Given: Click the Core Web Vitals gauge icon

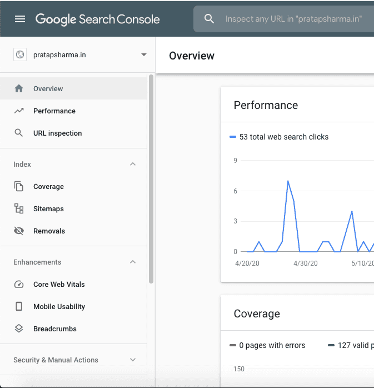Looking at the screenshot, I should click(x=19, y=284).
